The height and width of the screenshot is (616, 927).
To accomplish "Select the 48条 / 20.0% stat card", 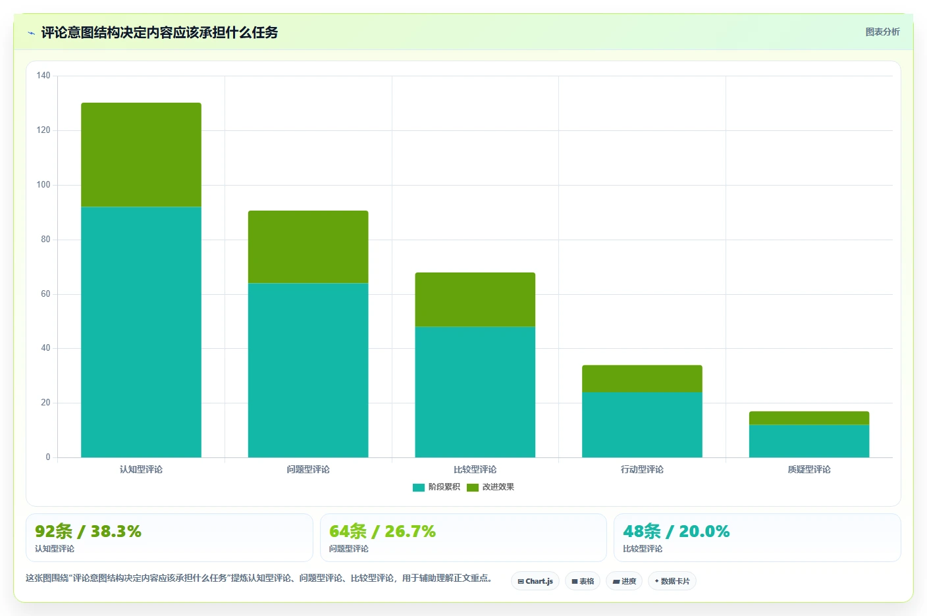I will (x=757, y=538).
